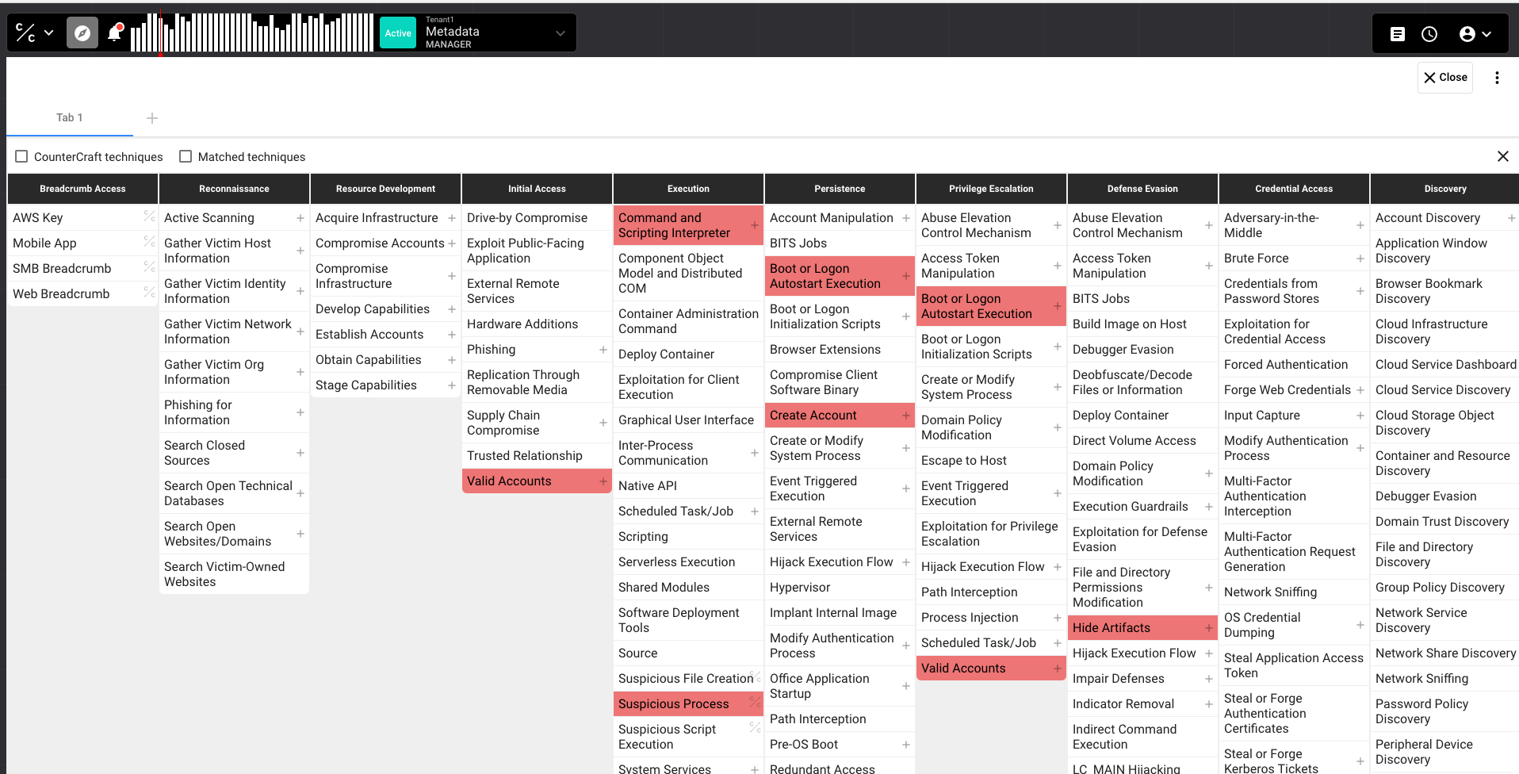1519x774 pixels.
Task: Click the breadcrumb icon beside SMB Breadcrumb
Action: point(149,267)
